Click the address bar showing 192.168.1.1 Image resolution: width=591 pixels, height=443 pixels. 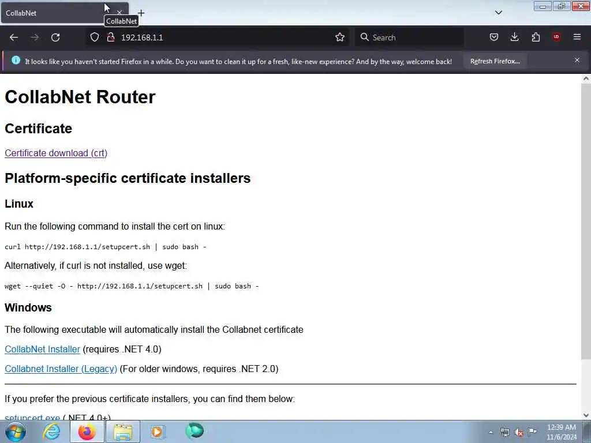[219, 37]
